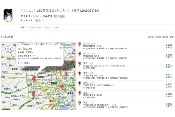
Task: Open the 概要 tab
Action: (23, 27)
